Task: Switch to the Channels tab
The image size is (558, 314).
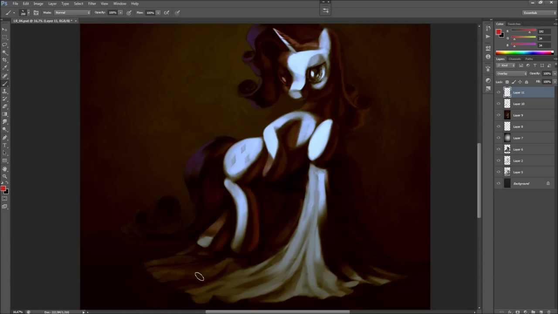Action: [x=515, y=59]
